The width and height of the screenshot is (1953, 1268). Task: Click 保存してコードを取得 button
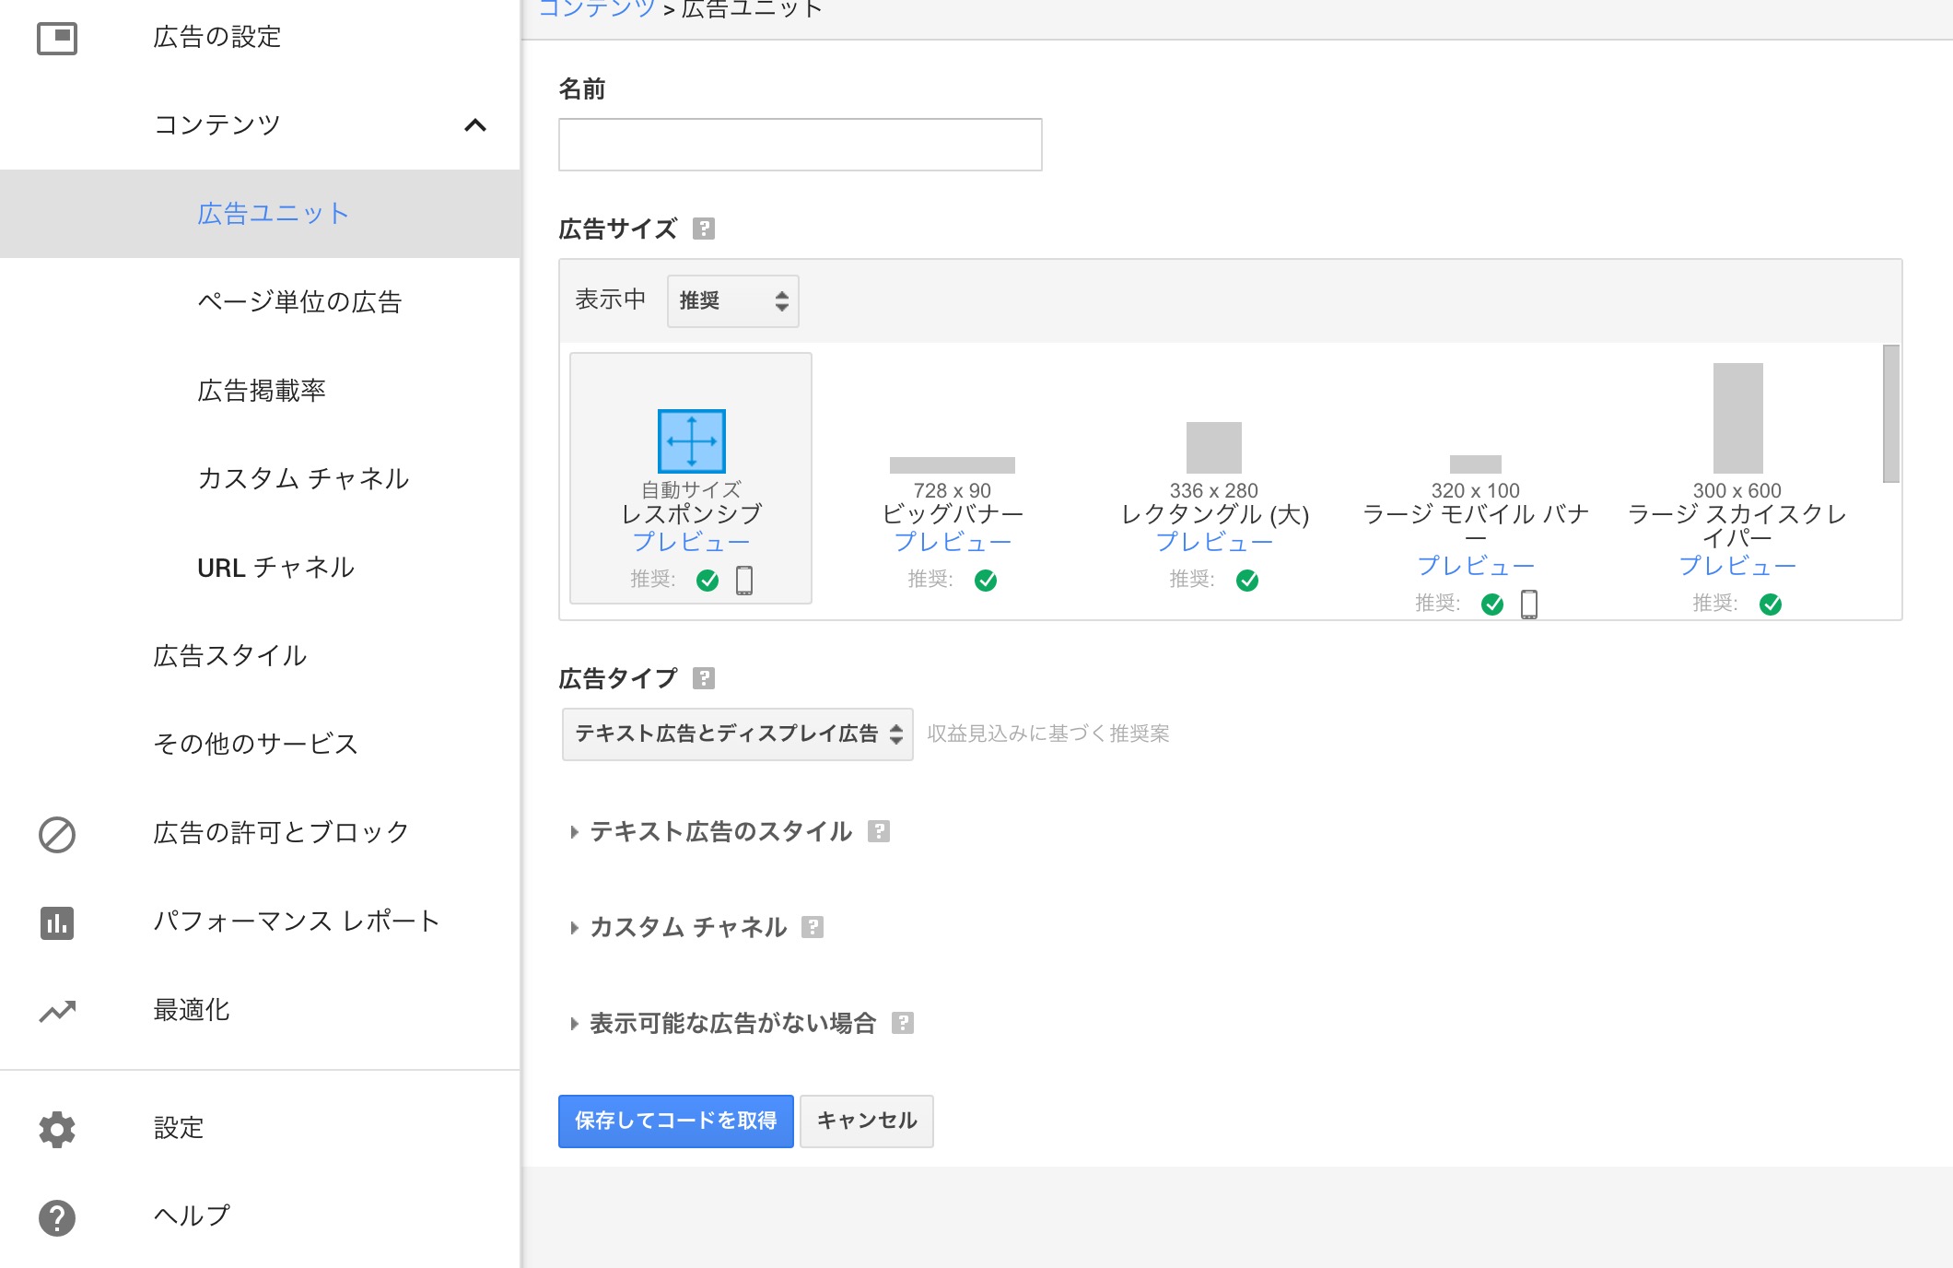coord(676,1121)
